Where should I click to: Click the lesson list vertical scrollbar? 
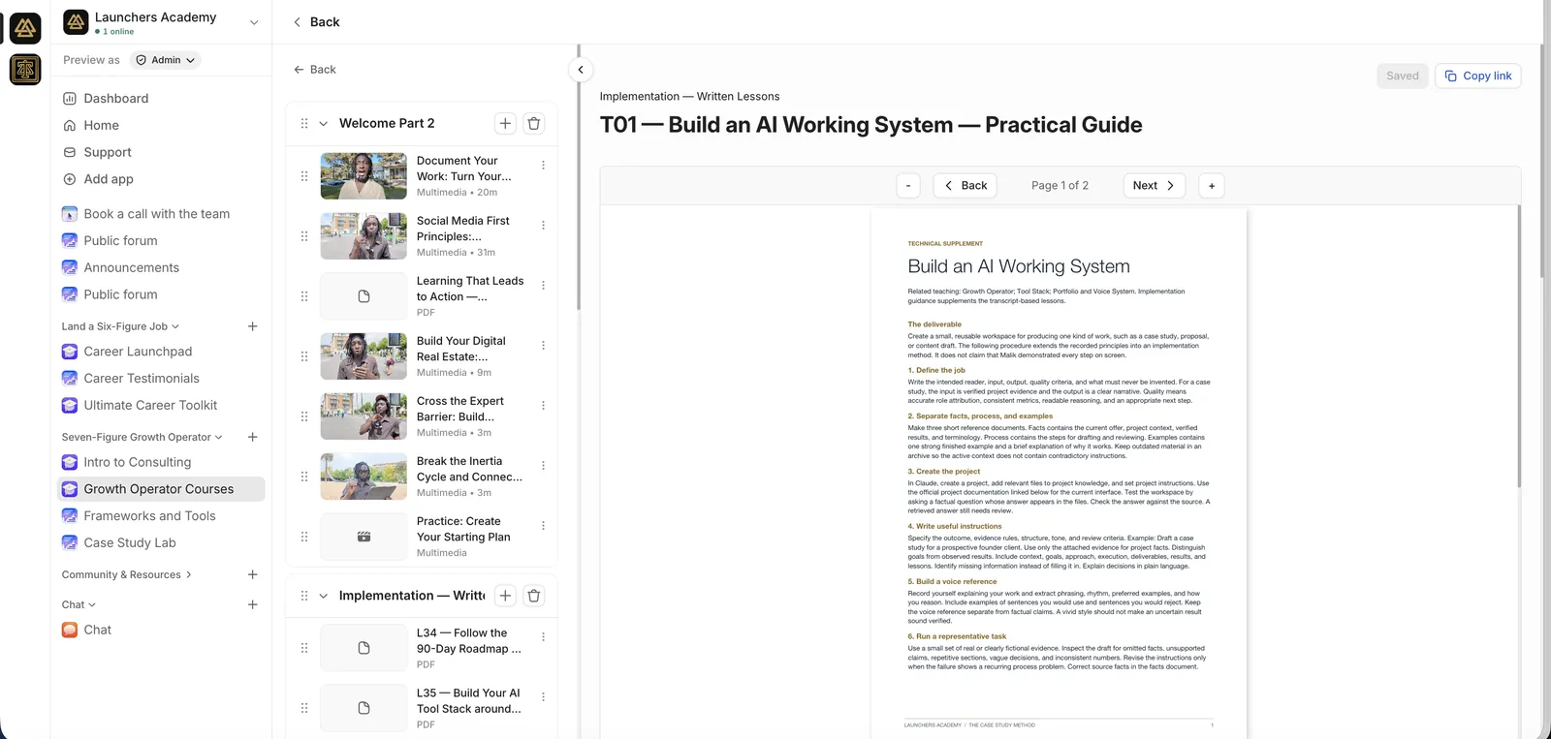tap(579, 177)
